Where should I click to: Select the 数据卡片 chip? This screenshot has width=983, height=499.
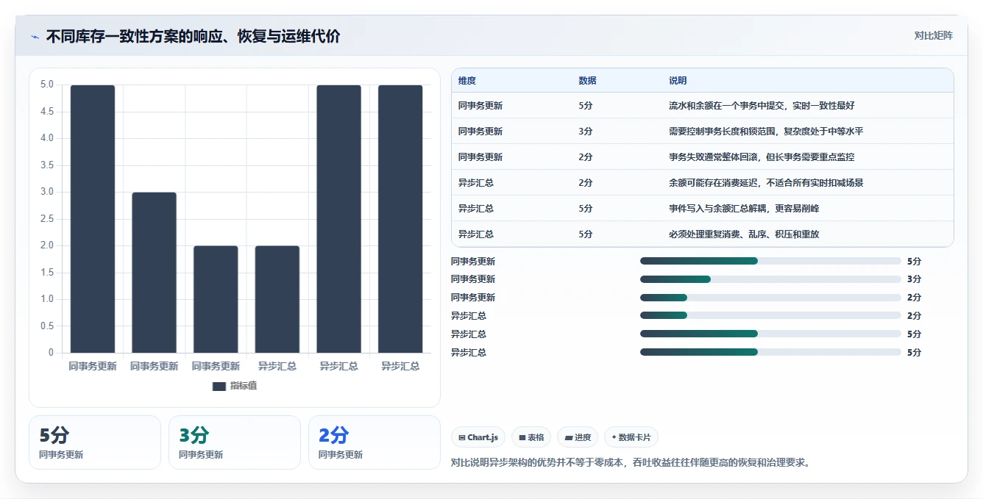tap(631, 437)
